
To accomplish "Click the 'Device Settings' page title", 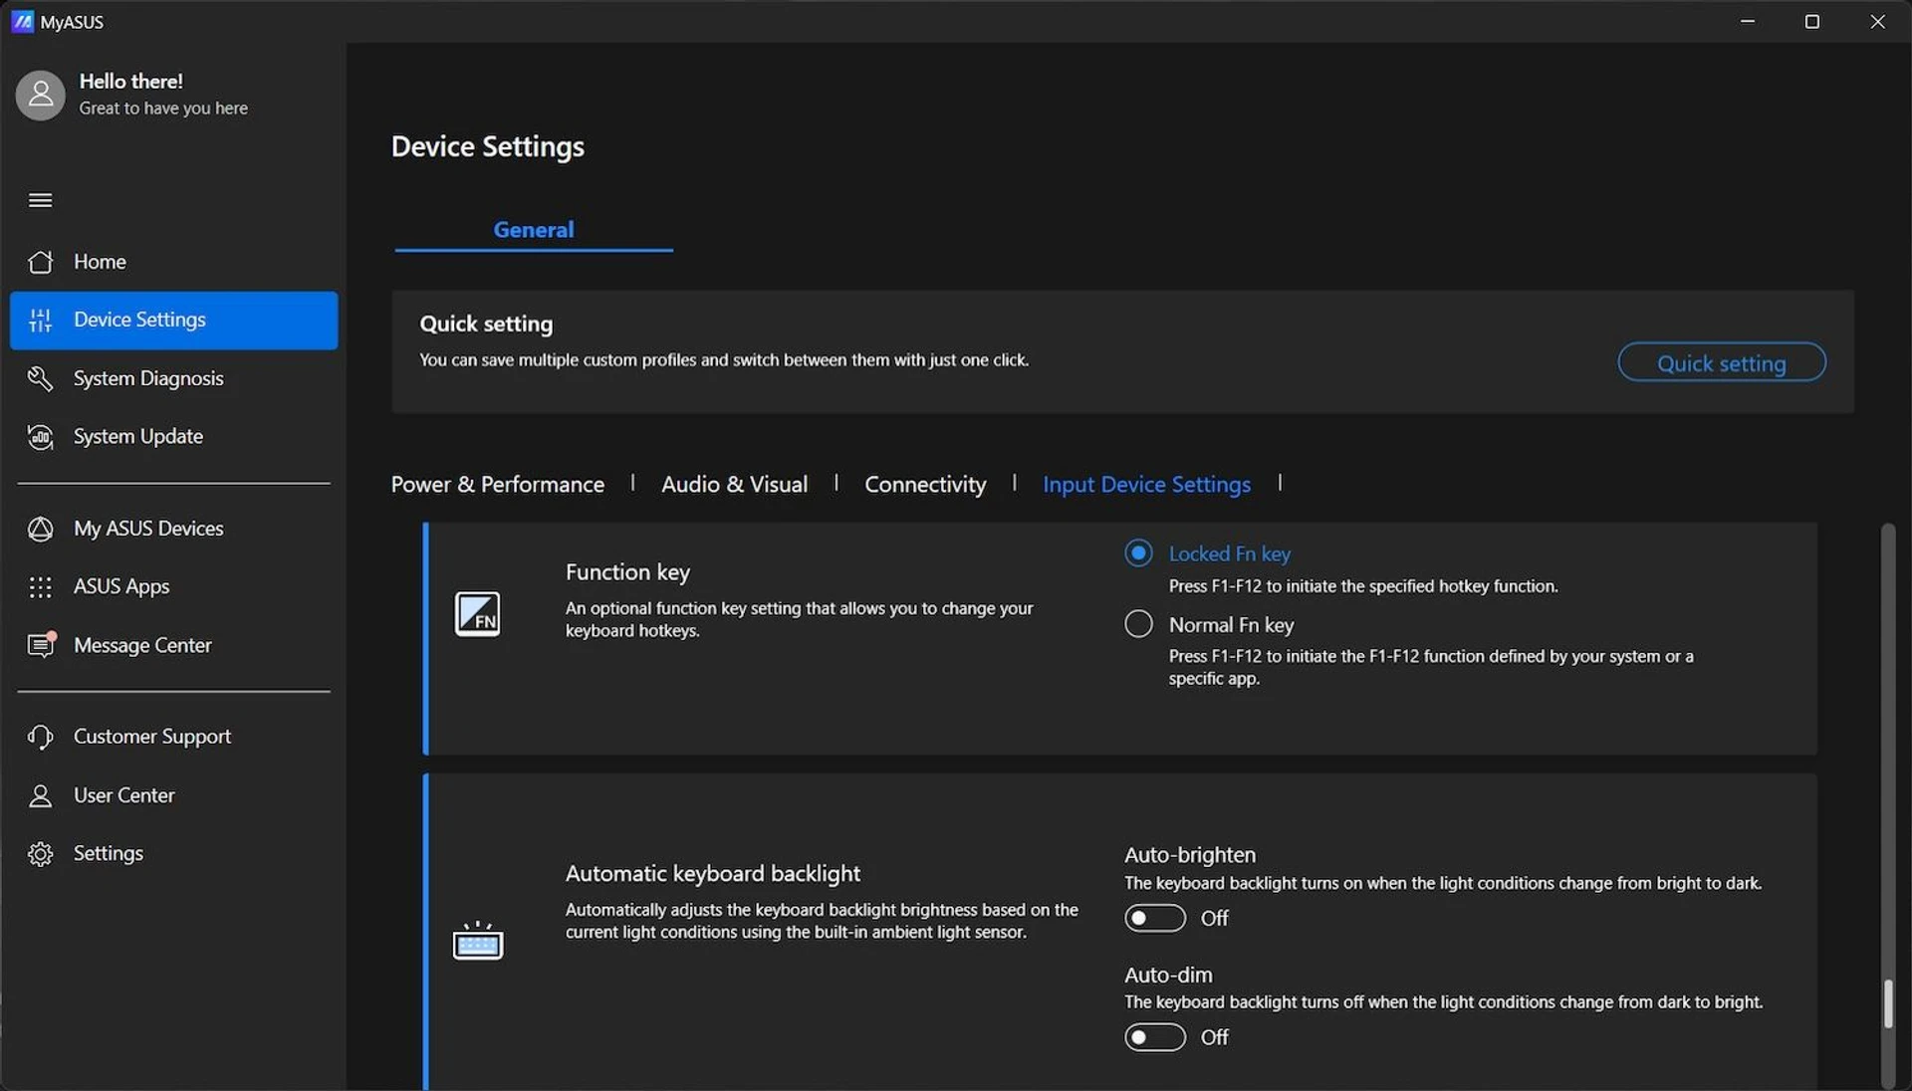I will (x=487, y=146).
